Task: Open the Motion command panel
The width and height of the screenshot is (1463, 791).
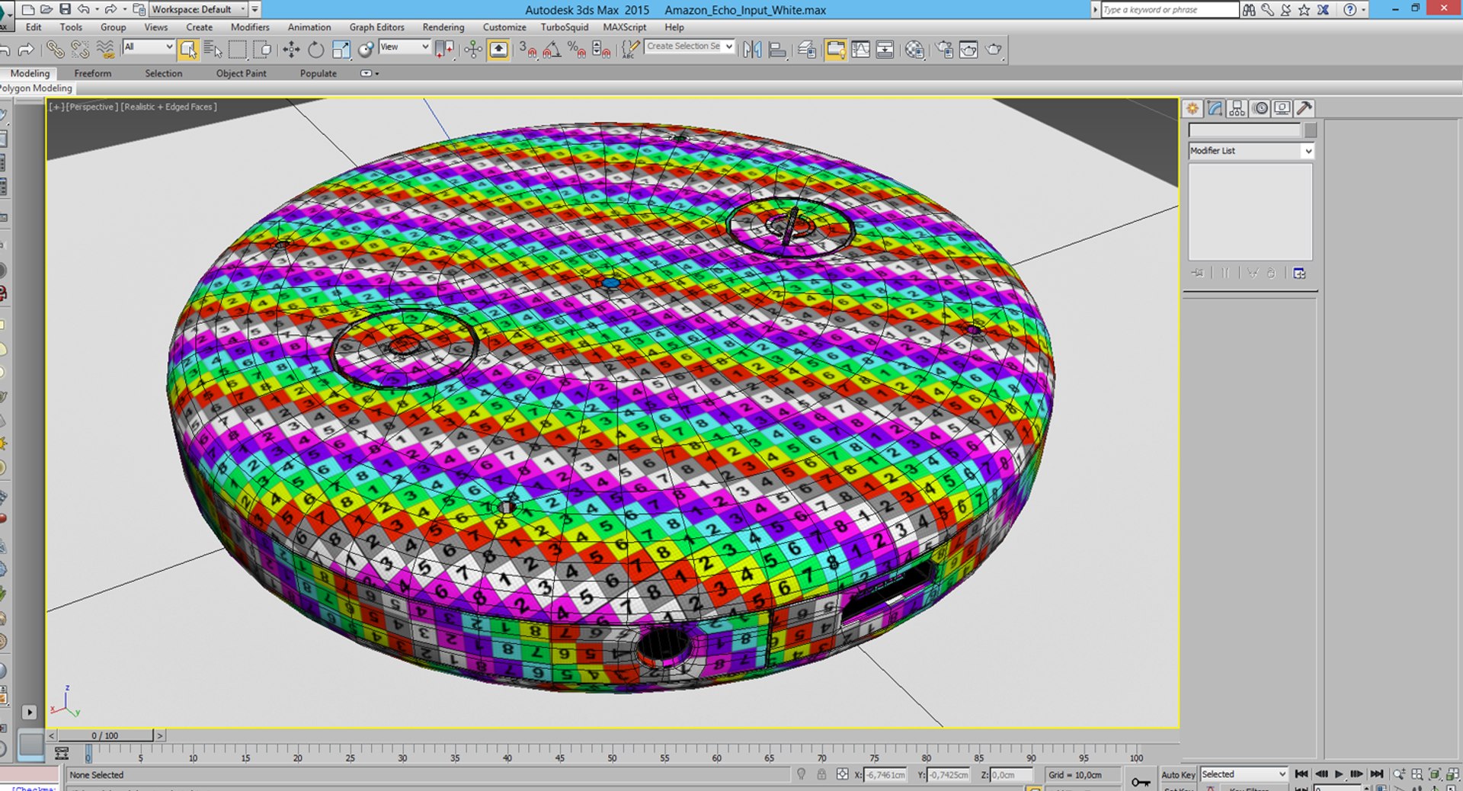Action: point(1260,108)
